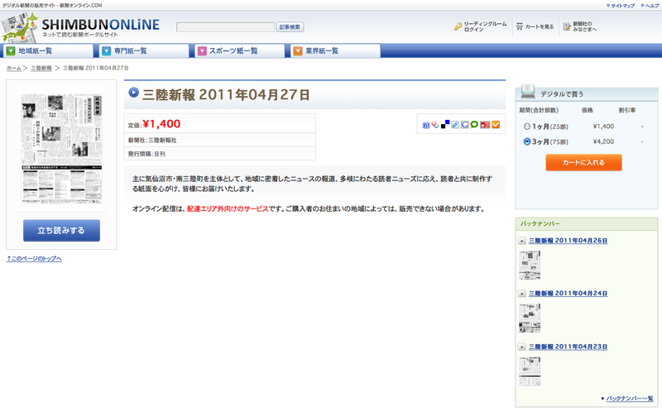Open the サイトマップ link

pos(622,6)
